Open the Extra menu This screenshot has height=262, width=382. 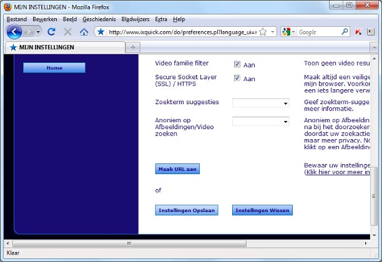(x=161, y=19)
